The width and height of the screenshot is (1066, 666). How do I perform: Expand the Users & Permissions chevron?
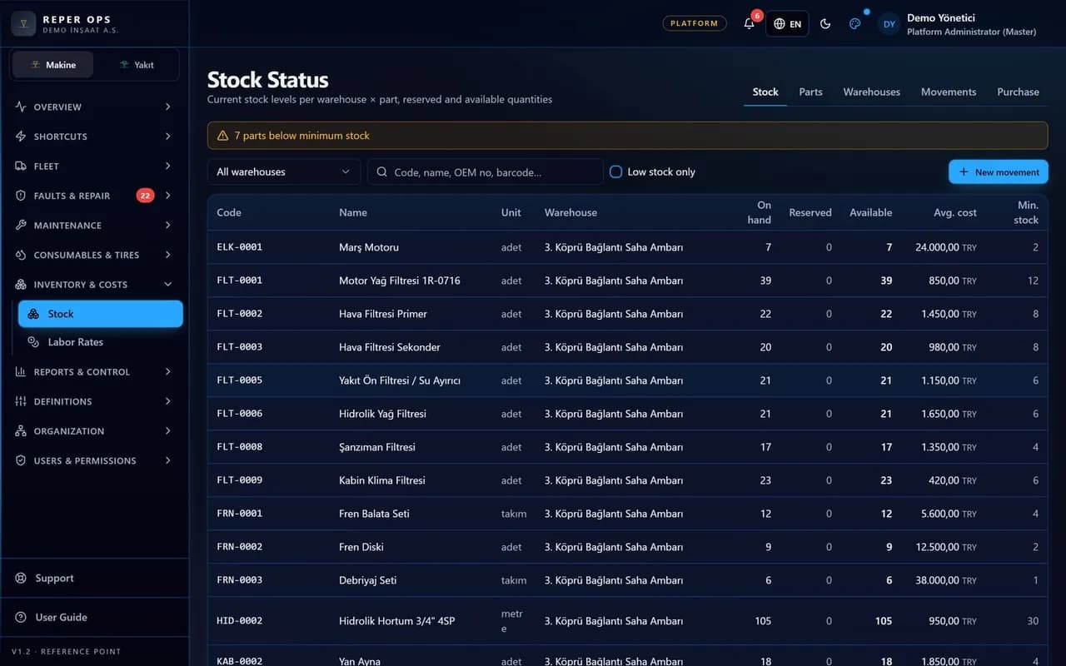pyautogui.click(x=168, y=460)
